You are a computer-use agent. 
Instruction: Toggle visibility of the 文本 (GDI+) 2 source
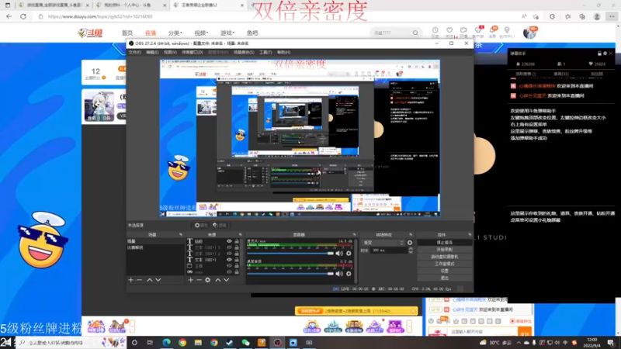tap(229, 254)
